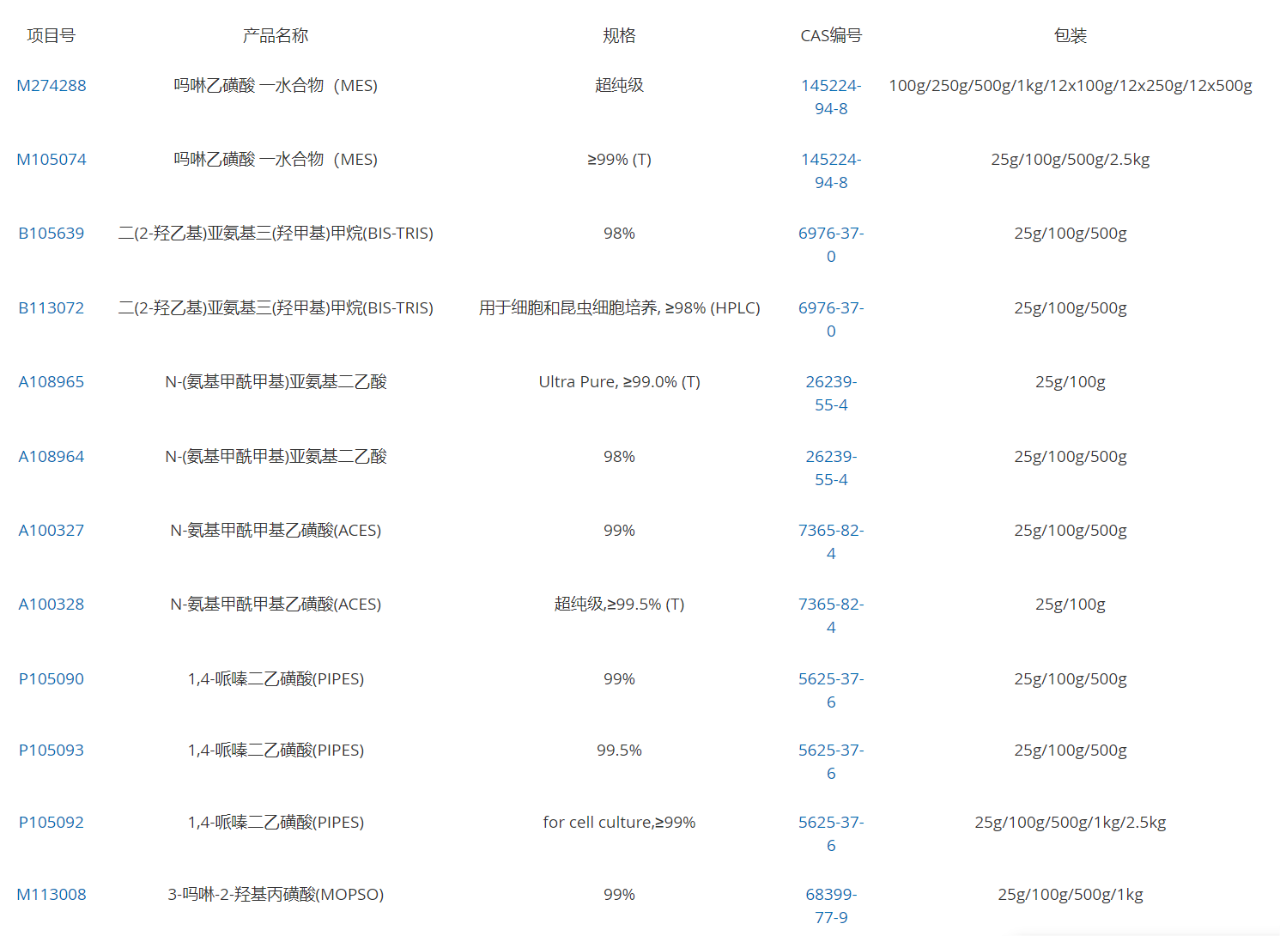
Task: Click 超纯级 spec in M274288 row
Action: [619, 86]
